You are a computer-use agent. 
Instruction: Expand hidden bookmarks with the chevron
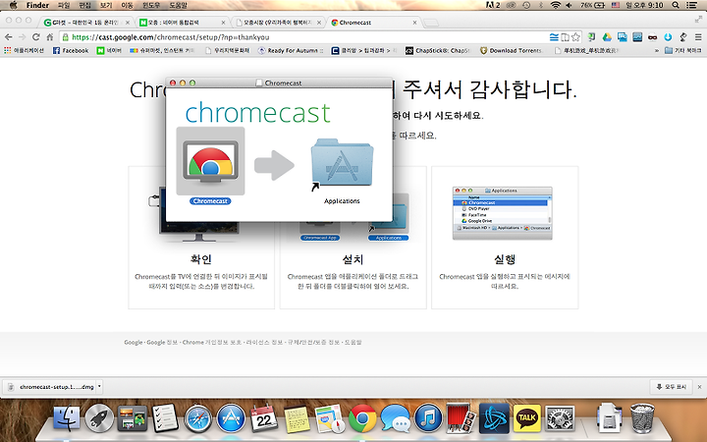click(657, 50)
